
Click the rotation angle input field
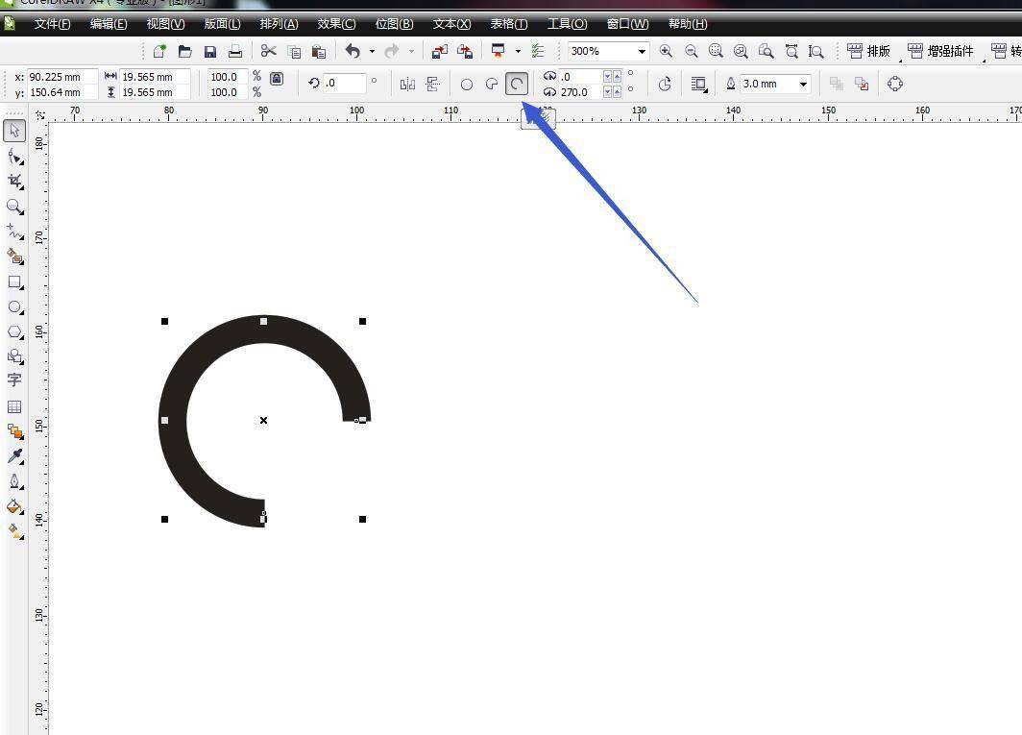tap(344, 84)
